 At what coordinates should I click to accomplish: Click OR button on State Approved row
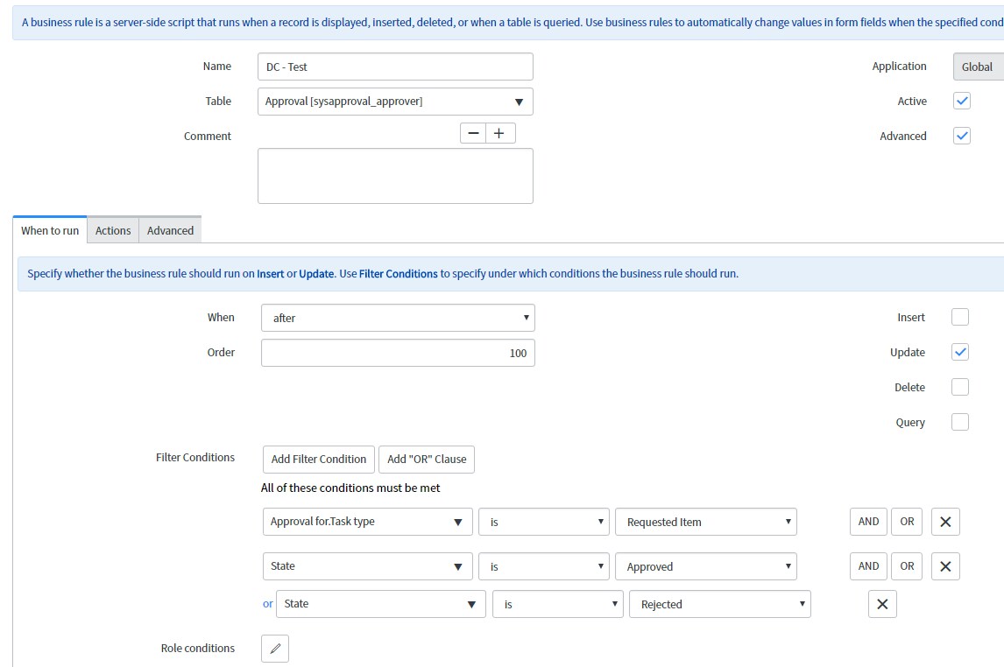[907, 566]
